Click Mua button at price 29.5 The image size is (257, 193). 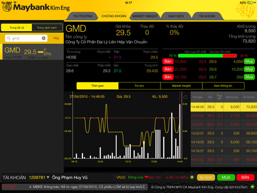[249, 62]
